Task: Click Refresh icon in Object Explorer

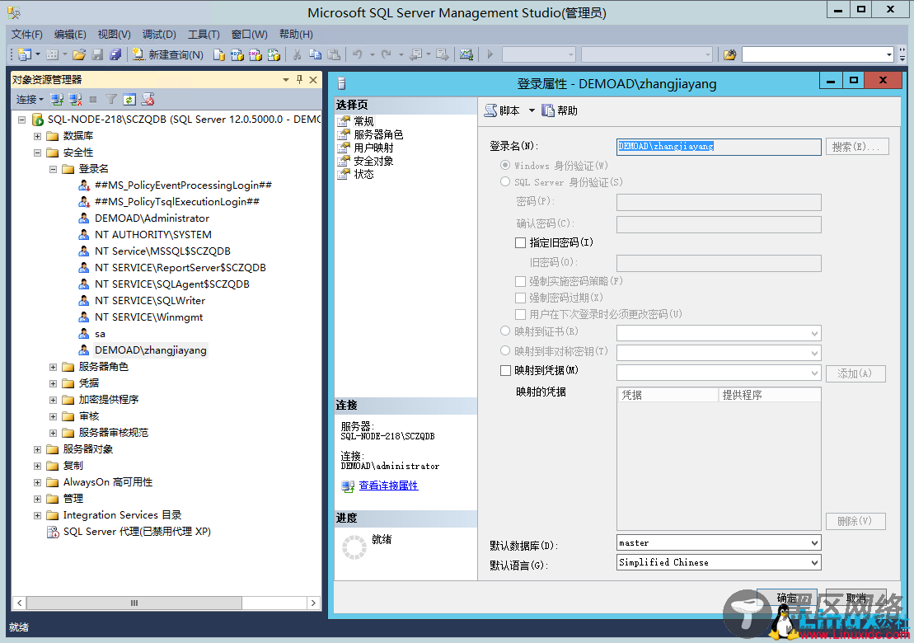Action: 129,100
